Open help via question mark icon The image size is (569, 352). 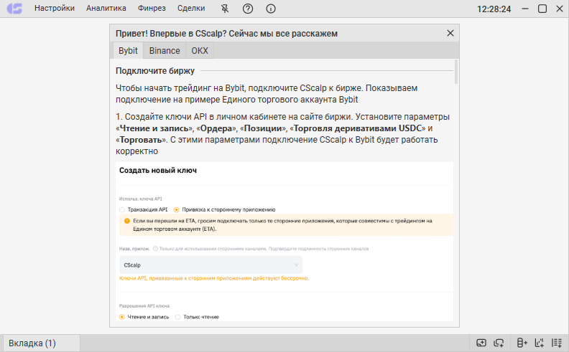coord(248,9)
